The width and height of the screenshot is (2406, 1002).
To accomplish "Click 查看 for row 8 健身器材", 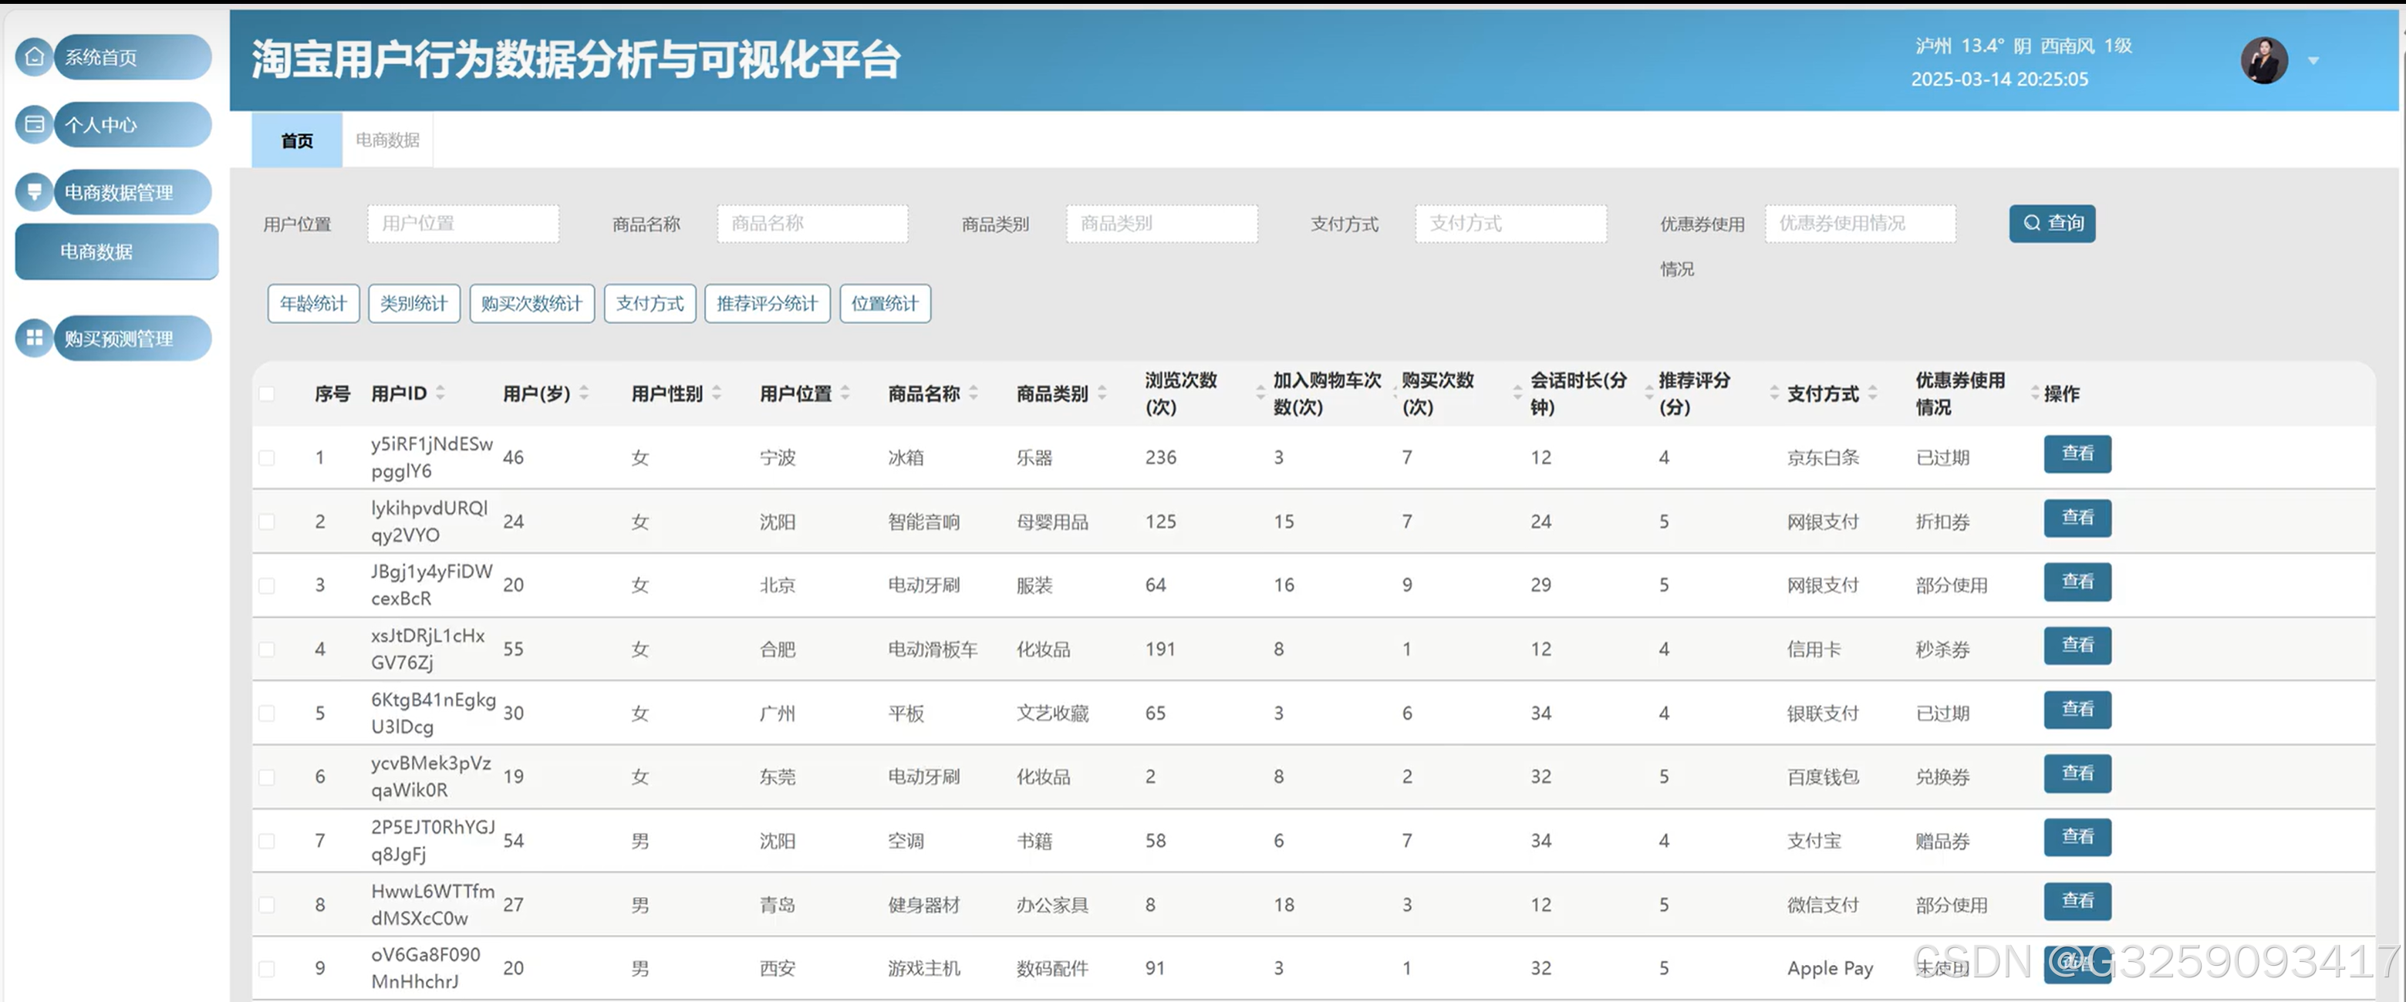I will click(x=2077, y=901).
